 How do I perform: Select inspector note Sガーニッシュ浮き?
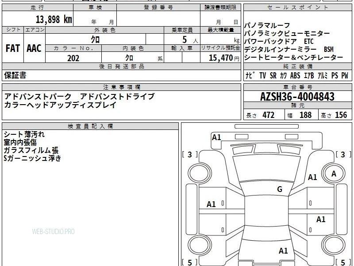[x=32, y=158]
